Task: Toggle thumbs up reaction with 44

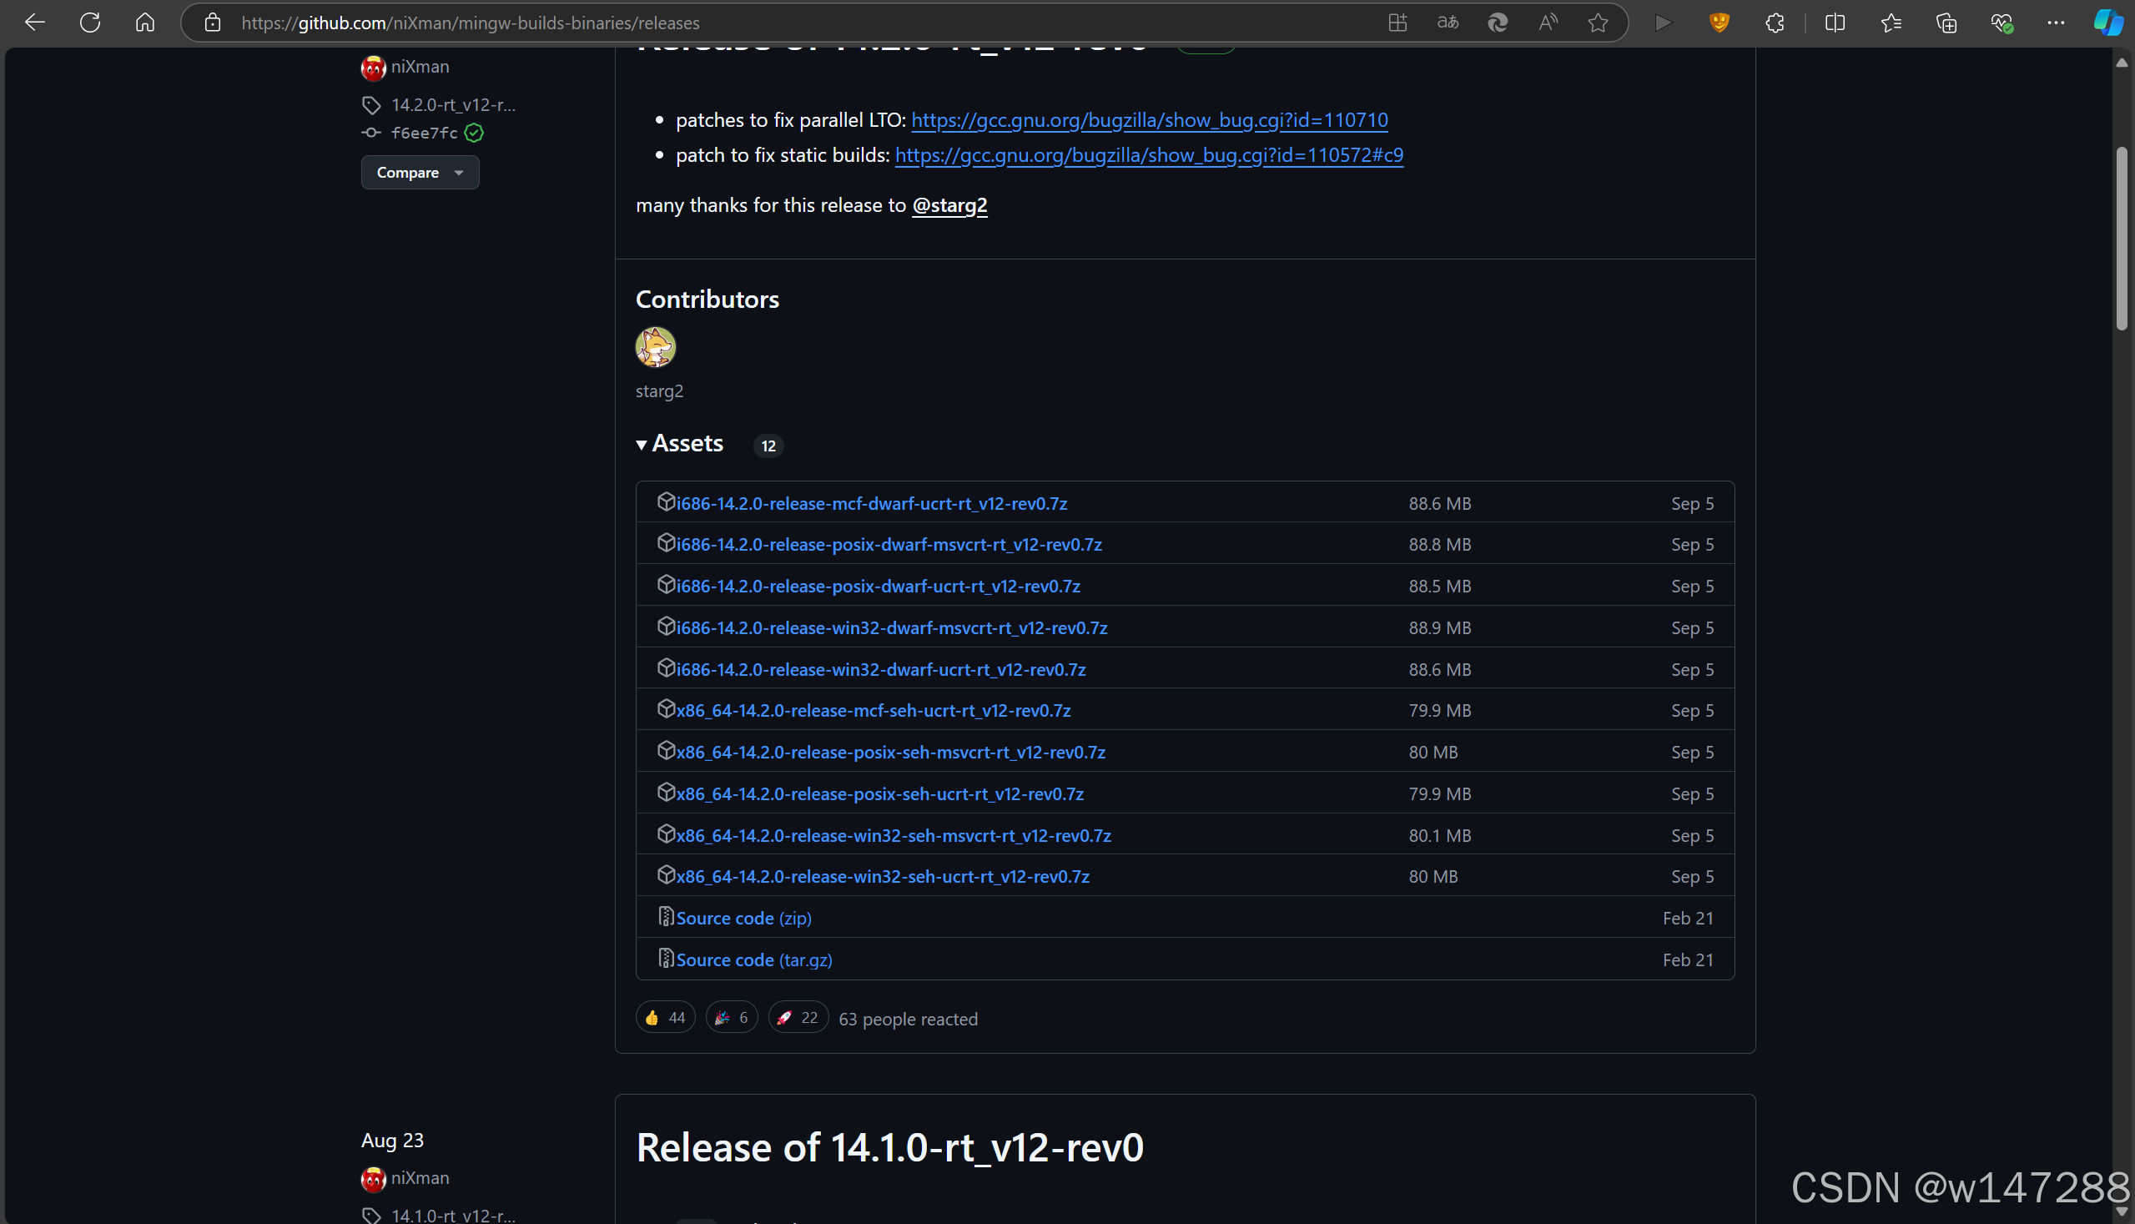Action: (x=665, y=1018)
